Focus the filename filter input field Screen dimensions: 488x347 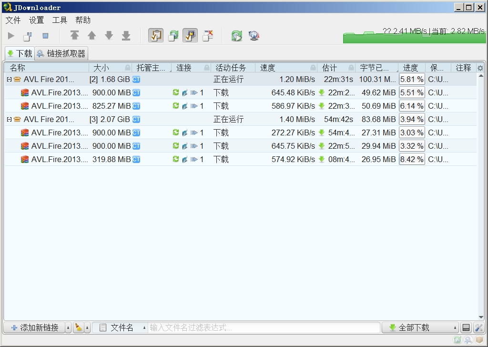click(264, 328)
